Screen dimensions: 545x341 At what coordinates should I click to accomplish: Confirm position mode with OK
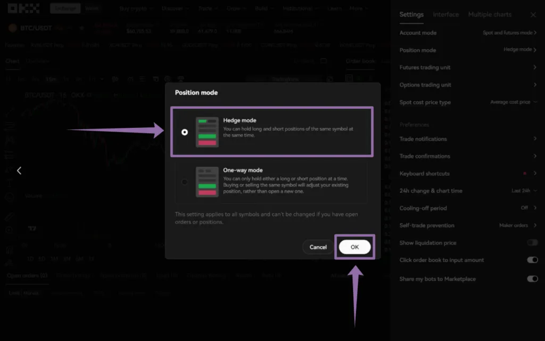pos(355,247)
